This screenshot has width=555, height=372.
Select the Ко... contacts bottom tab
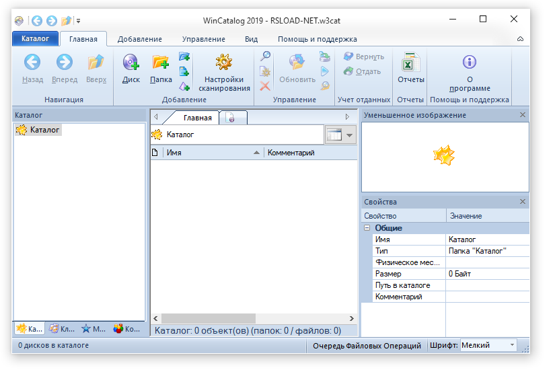tap(126, 329)
